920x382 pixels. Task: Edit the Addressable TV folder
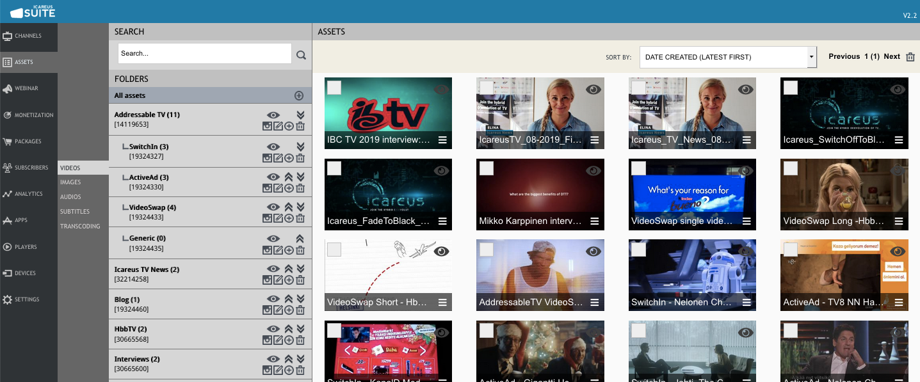tap(278, 127)
